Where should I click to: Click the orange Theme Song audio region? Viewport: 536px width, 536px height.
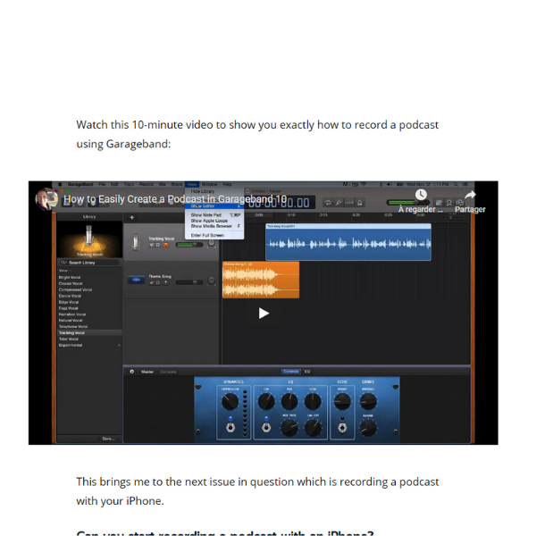[261, 280]
